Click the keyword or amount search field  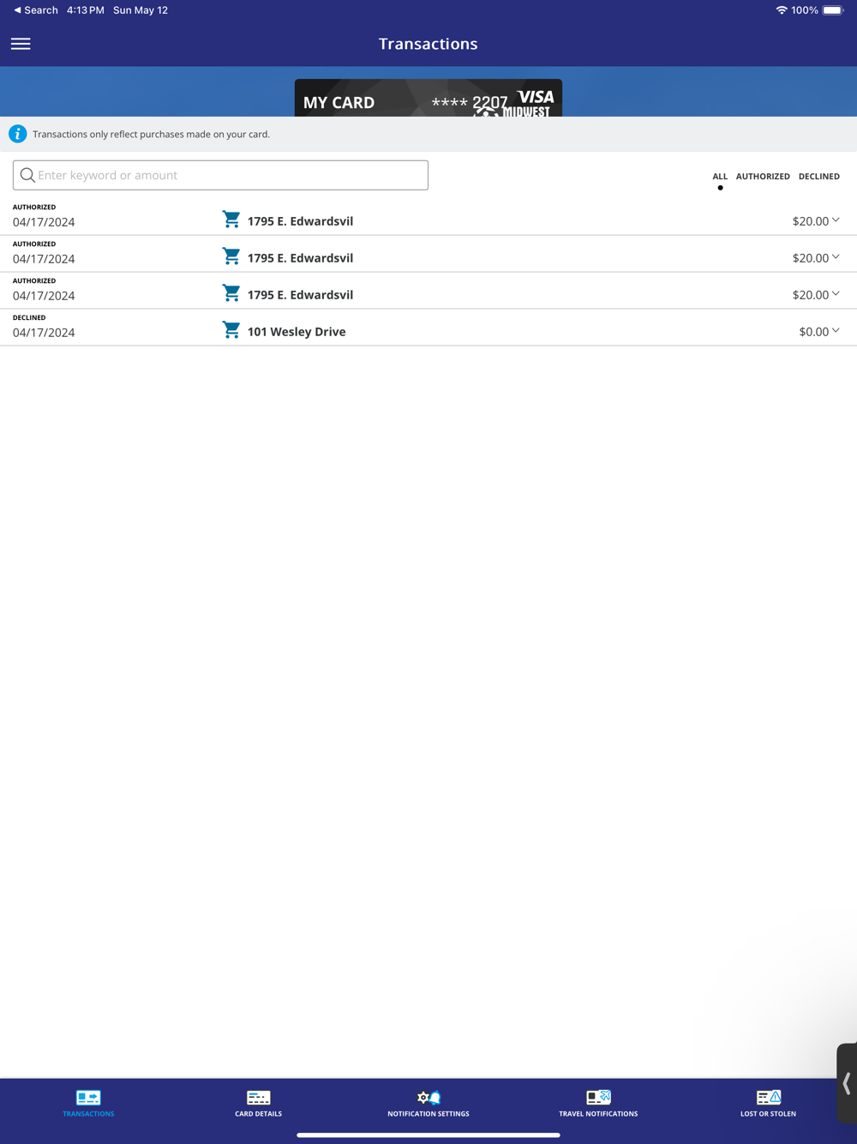pos(220,175)
